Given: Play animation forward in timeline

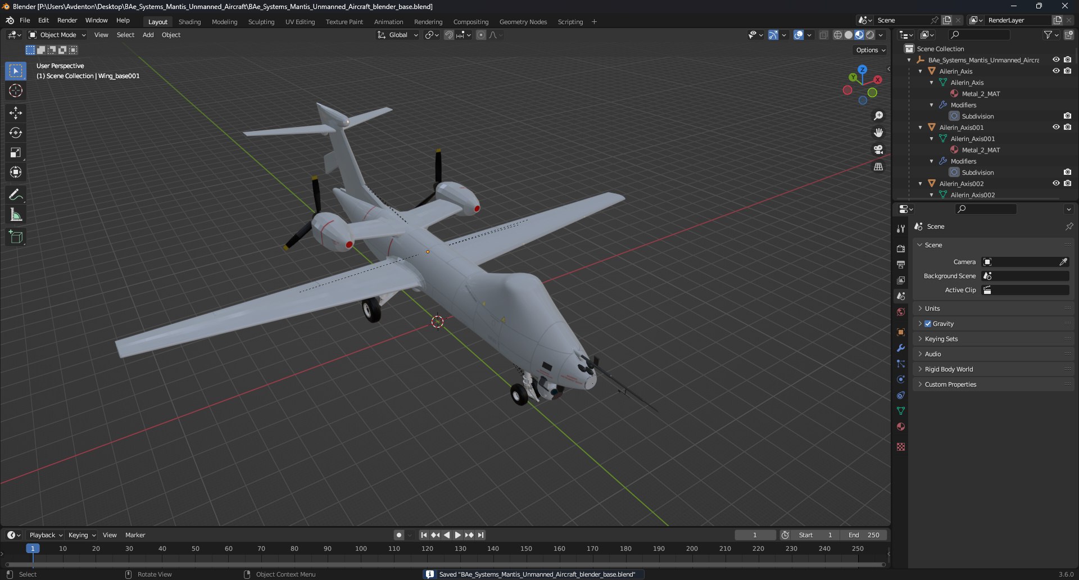Looking at the screenshot, I should click(x=457, y=535).
